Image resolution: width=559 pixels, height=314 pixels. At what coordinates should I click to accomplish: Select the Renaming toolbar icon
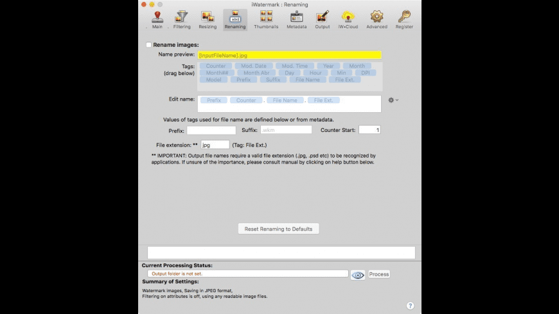[x=235, y=20]
